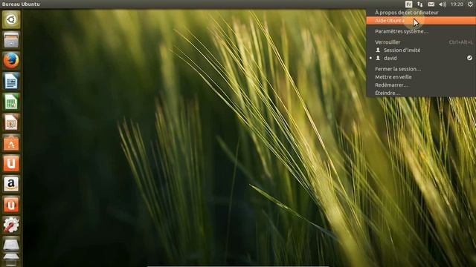The width and height of the screenshot is (476, 267).
Task: Open System Settings gear-and-wrench icon
Action: (x=11, y=225)
